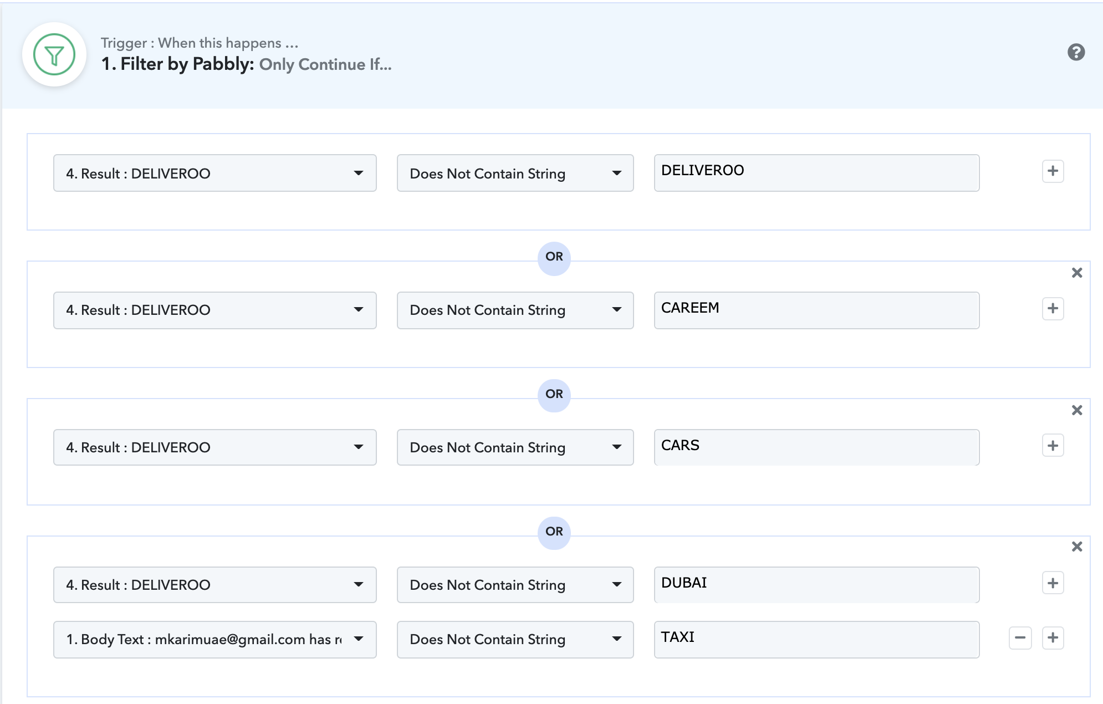The height and width of the screenshot is (704, 1103).
Task: Click 'Trigger : When this happens ...' text
Action: click(200, 43)
